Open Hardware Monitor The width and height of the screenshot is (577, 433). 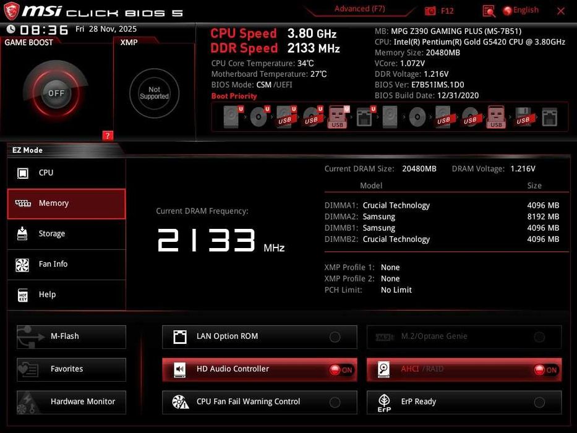tap(71, 402)
